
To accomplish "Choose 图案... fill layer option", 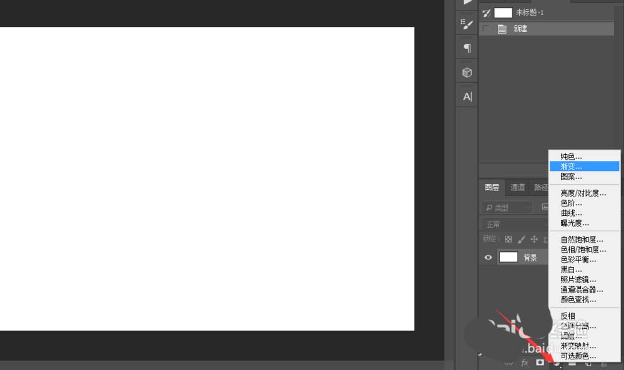I will 584,176.
